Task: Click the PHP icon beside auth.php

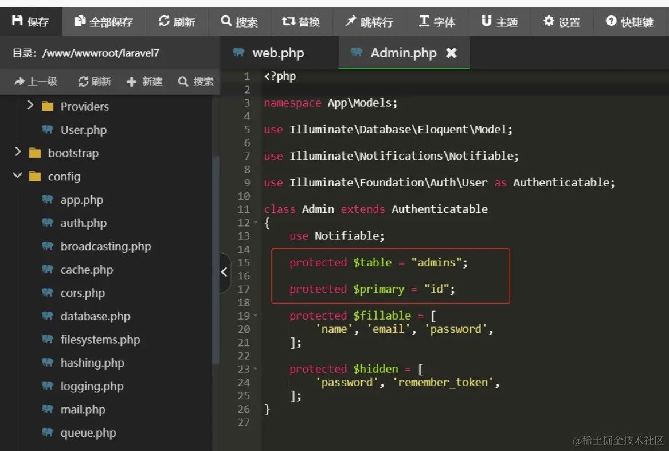Action: coord(48,223)
